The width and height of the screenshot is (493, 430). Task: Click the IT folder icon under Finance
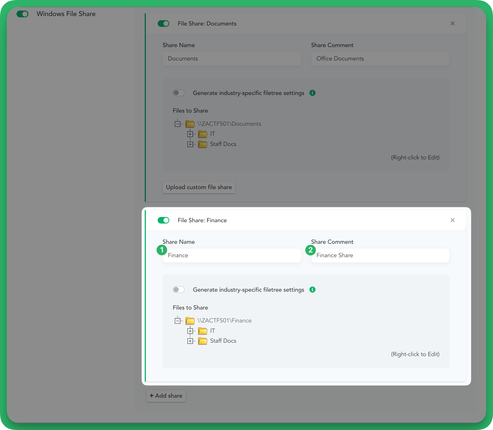click(202, 331)
